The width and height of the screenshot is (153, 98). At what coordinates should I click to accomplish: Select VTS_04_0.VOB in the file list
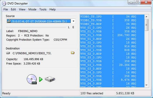point(112,76)
